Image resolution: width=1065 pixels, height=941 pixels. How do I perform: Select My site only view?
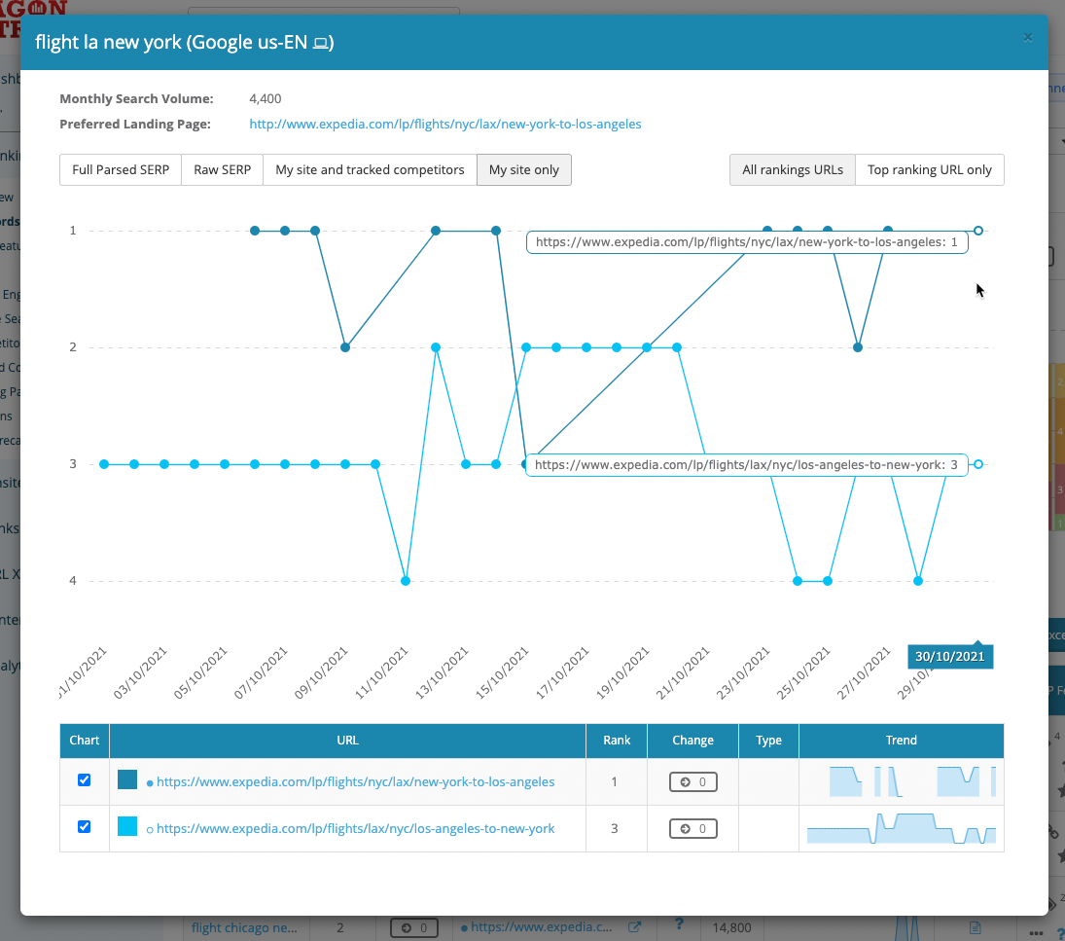pos(523,170)
